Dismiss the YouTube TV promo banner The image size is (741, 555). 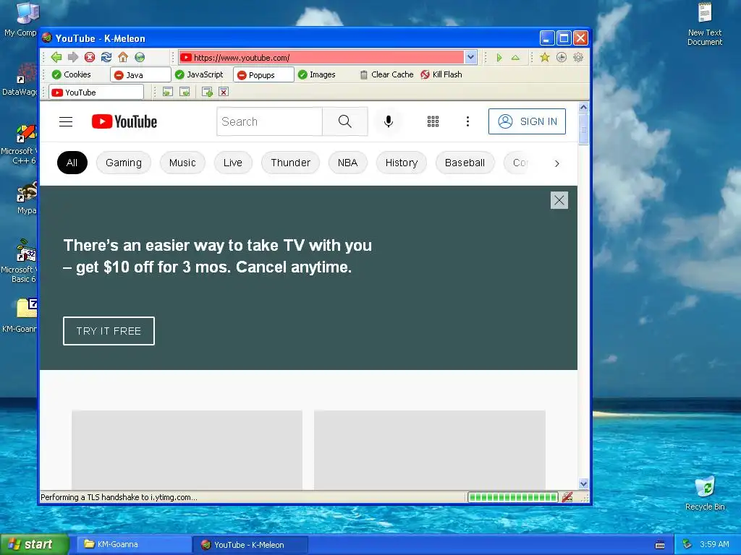point(559,200)
